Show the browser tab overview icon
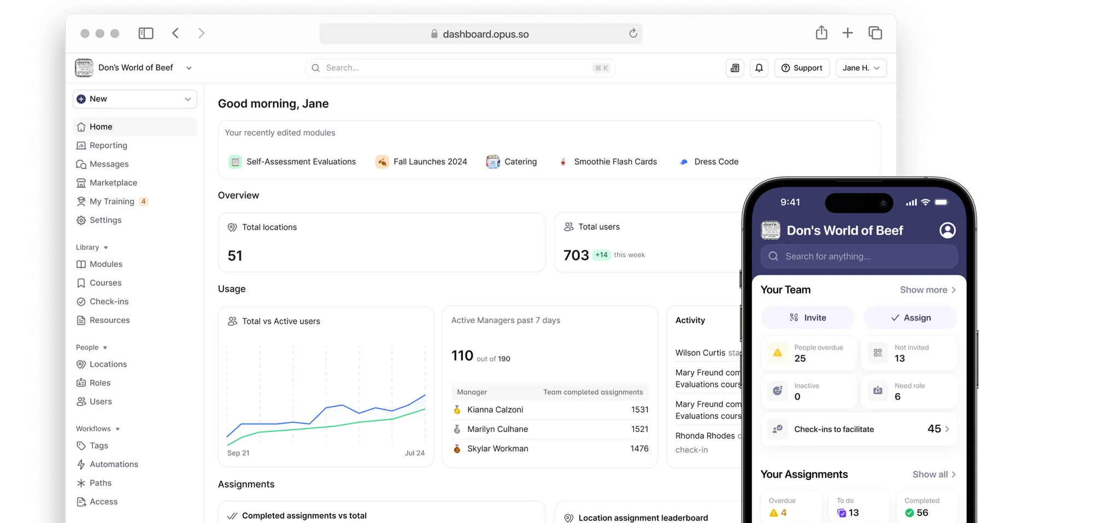 point(875,33)
